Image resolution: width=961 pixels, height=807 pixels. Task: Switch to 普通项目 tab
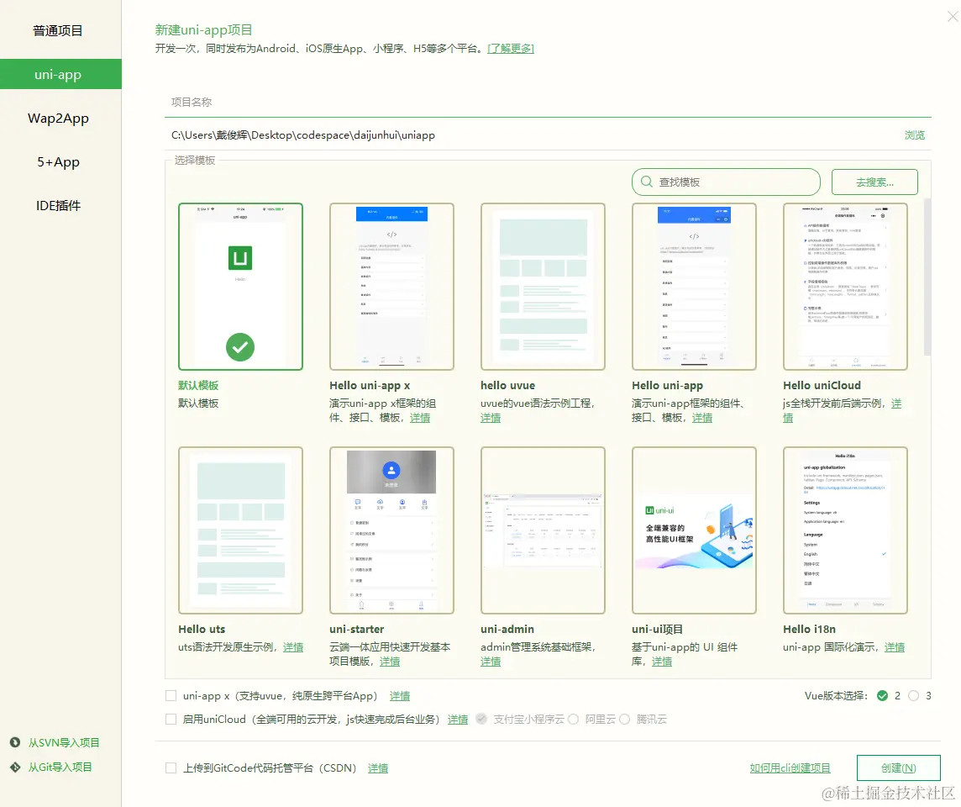point(58,30)
